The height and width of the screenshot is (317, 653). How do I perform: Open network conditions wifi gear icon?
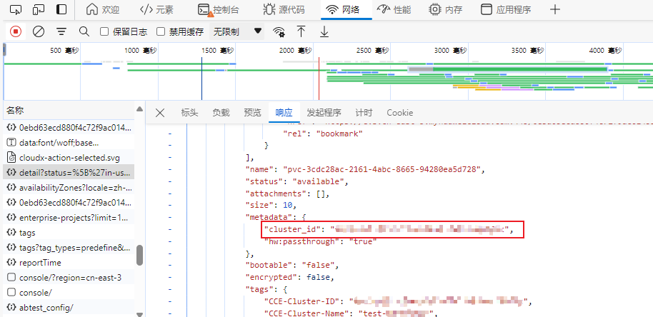[279, 31]
